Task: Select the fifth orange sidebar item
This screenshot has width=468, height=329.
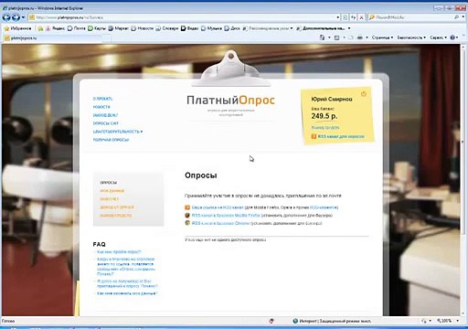Action: [116, 216]
